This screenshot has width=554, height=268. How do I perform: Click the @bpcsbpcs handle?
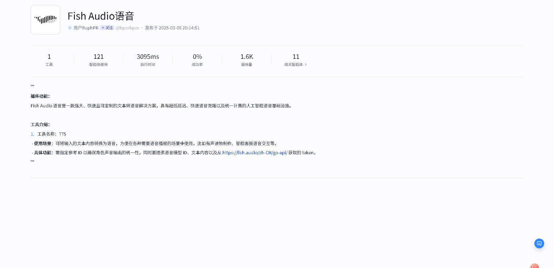(127, 28)
